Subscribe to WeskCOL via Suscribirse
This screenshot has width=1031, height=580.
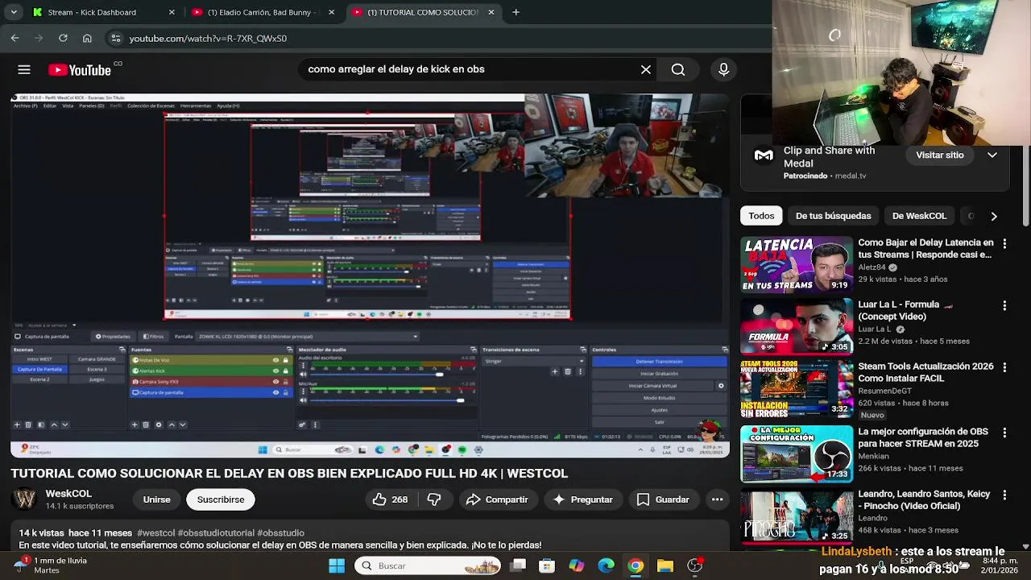point(221,499)
